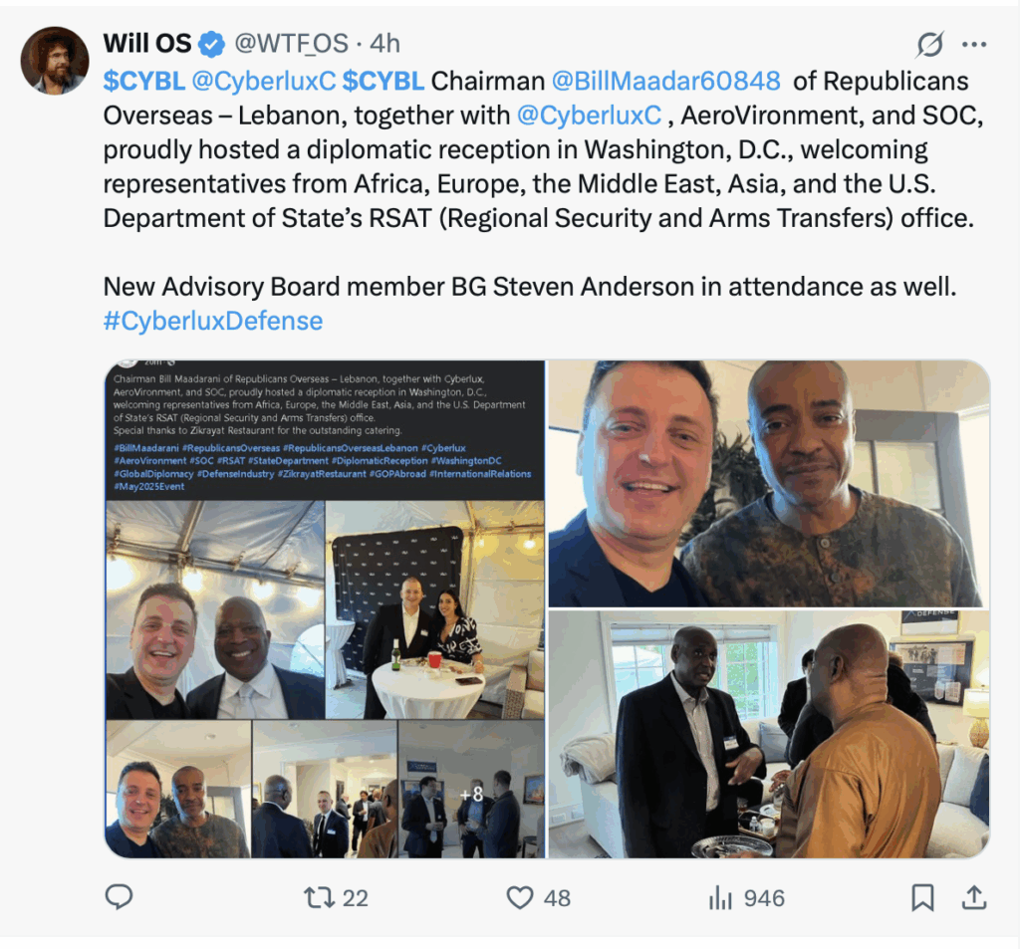The height and width of the screenshot is (949, 1020).
Task: Click the Grok explain icon beside more options
Action: pos(929,44)
